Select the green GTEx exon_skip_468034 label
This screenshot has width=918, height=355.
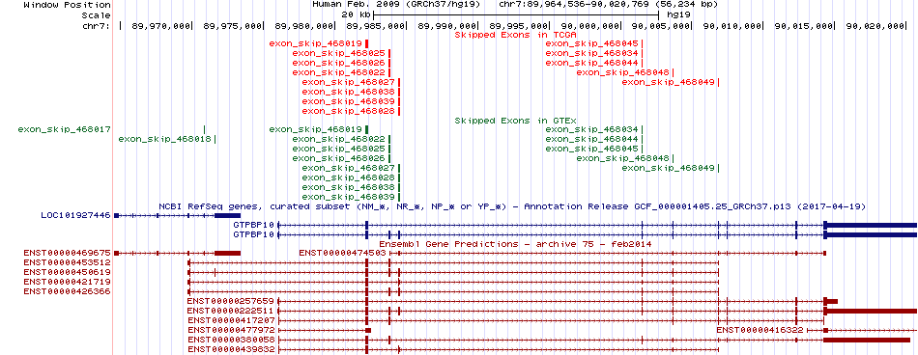click(592, 129)
